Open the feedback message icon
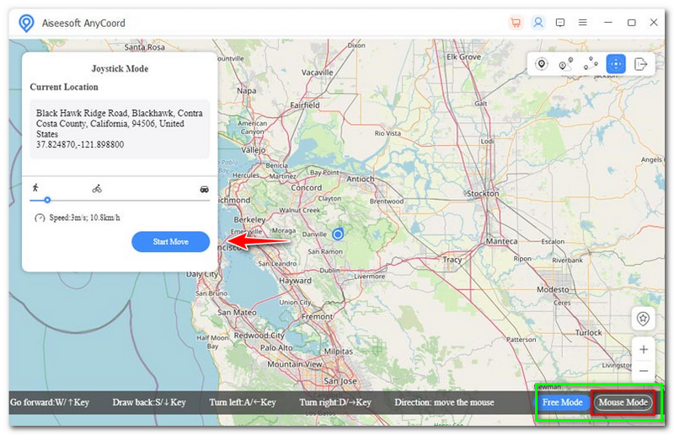Viewport: 674px width, 435px height. coord(560,23)
